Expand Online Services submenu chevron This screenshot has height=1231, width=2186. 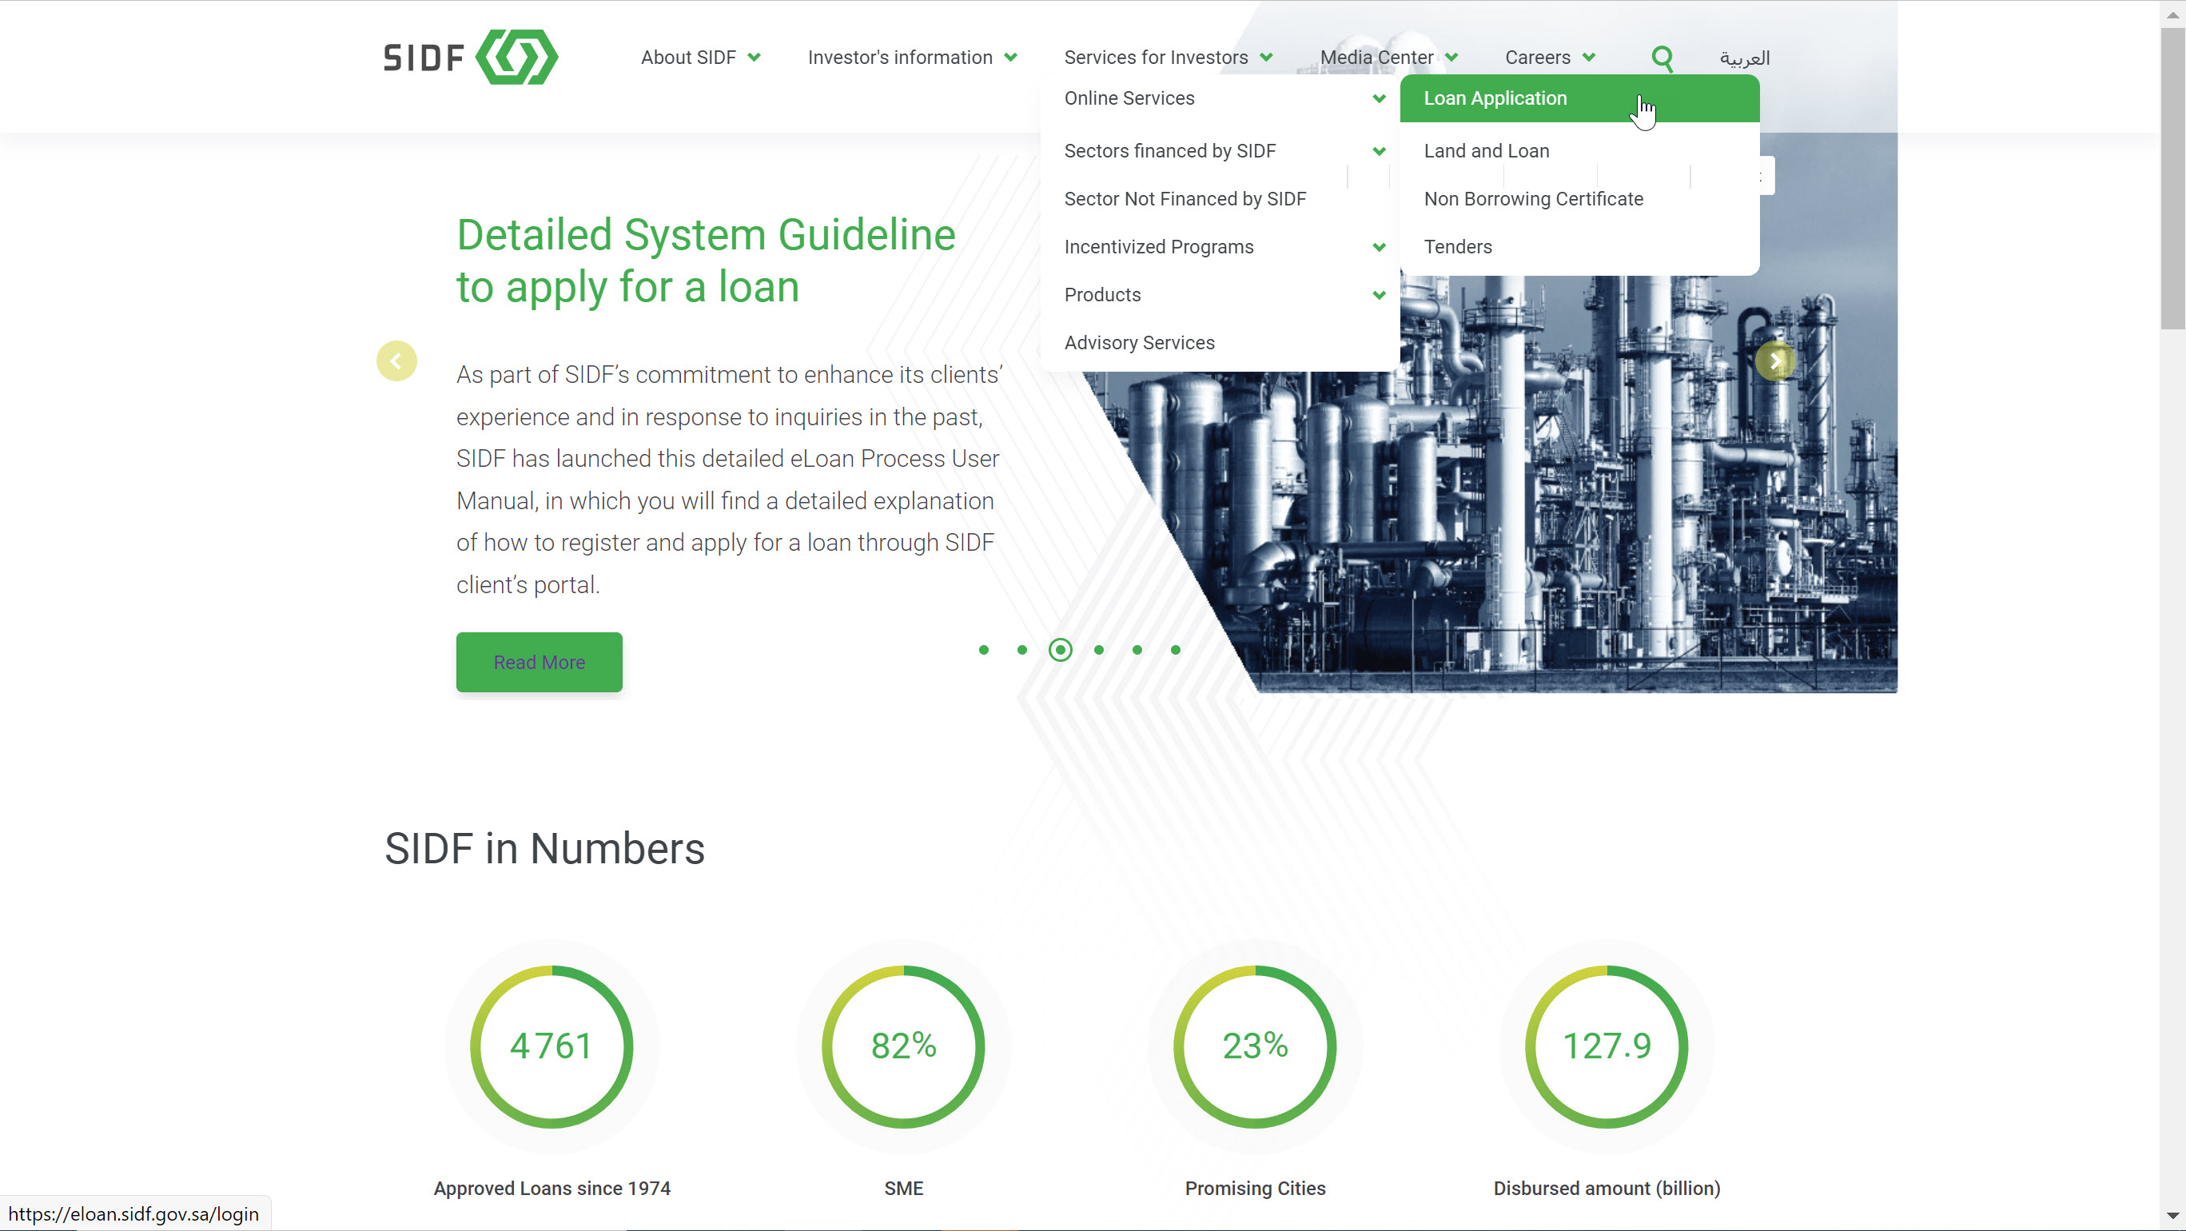tap(1379, 98)
